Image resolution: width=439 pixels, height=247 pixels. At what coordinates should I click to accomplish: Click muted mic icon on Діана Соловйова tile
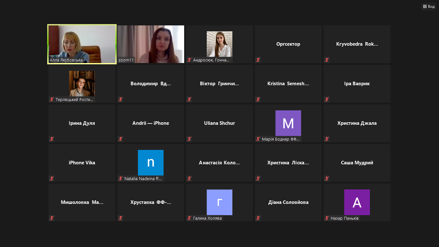pyautogui.click(x=258, y=218)
